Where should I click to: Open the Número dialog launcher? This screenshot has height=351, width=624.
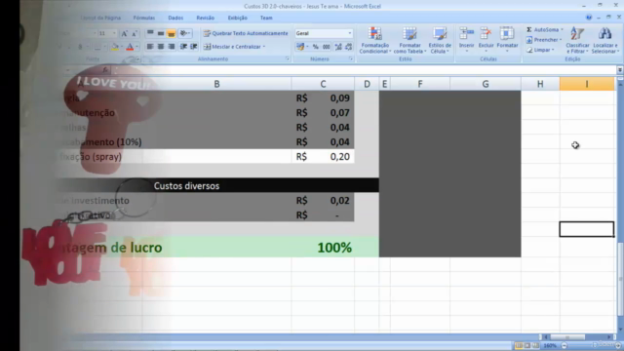click(x=351, y=58)
